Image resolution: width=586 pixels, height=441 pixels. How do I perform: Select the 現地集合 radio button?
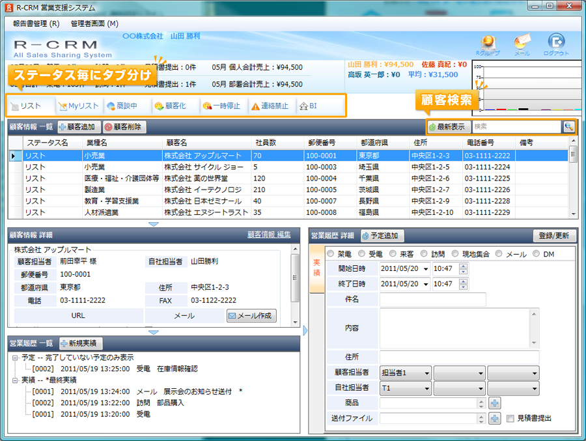coord(455,254)
